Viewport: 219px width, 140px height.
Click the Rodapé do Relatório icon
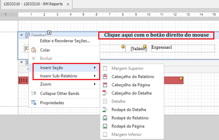(105, 118)
